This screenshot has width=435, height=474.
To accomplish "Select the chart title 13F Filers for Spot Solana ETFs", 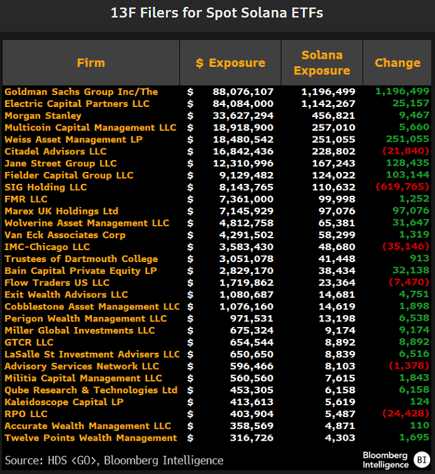I will pyautogui.click(x=217, y=13).
